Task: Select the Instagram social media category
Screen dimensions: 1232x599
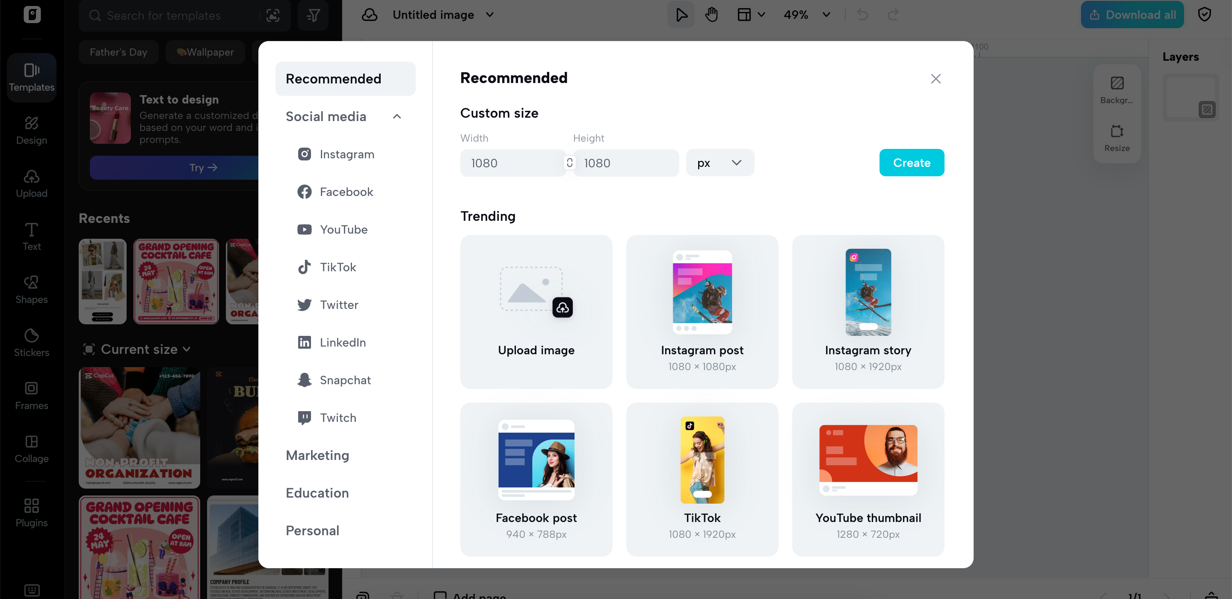Action: [336, 154]
